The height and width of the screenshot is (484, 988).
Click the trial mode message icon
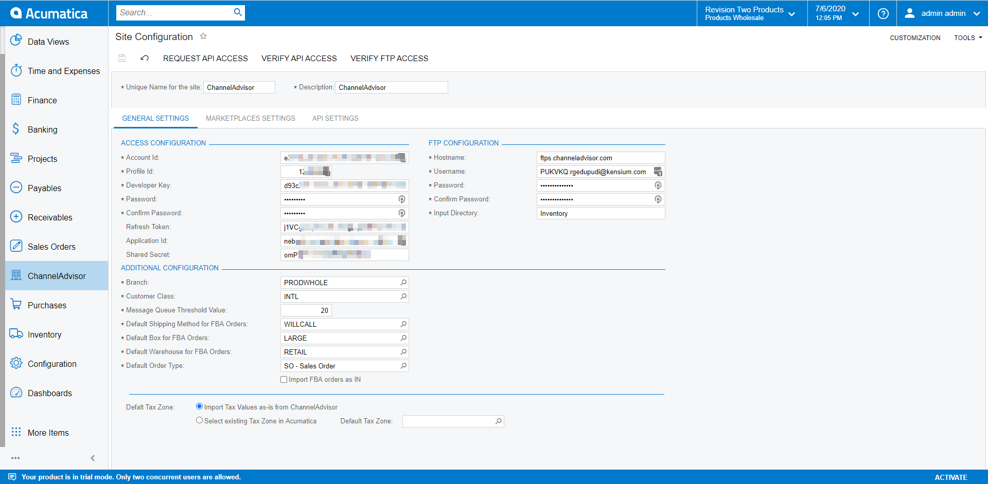coord(12,477)
